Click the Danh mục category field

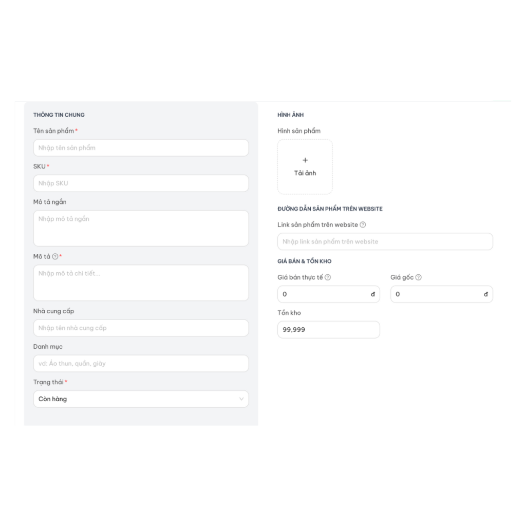[141, 364]
